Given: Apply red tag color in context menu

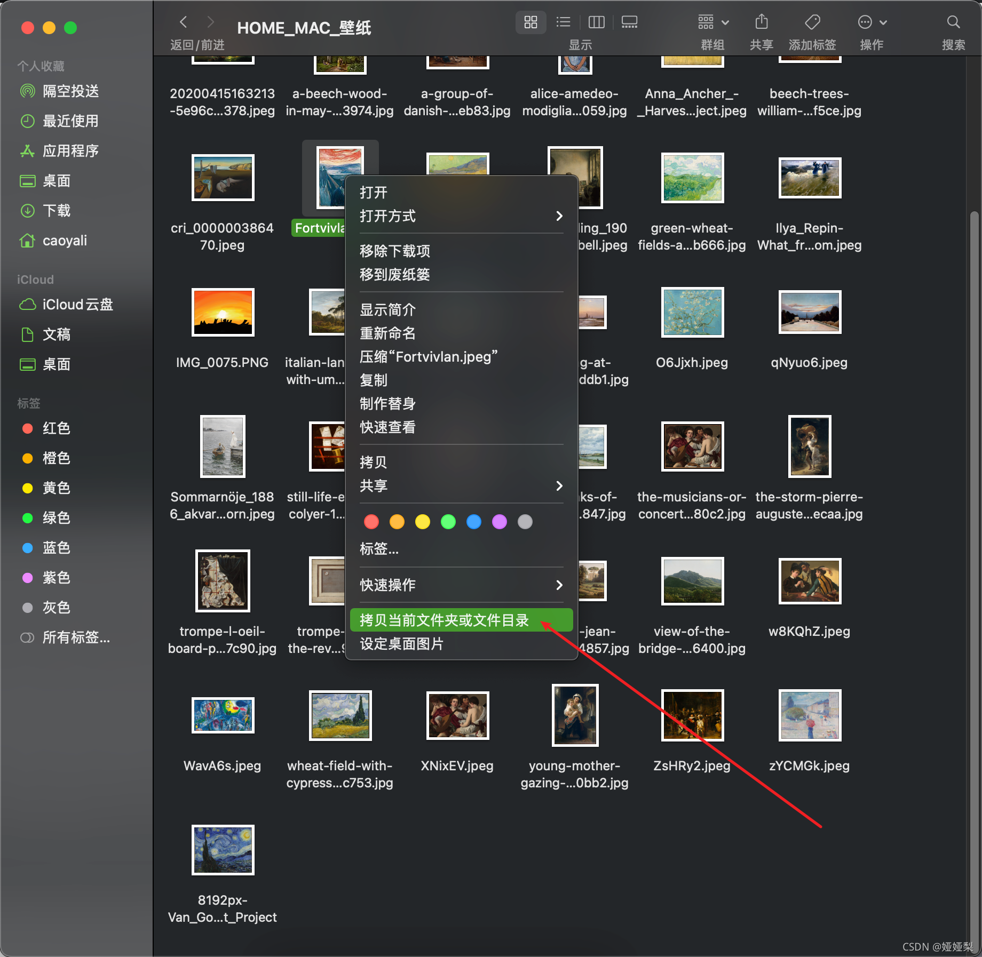Looking at the screenshot, I should point(371,522).
